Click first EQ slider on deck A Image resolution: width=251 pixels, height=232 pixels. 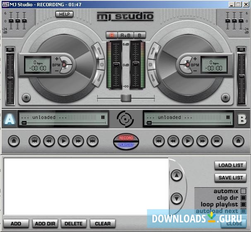[x=11, y=21]
